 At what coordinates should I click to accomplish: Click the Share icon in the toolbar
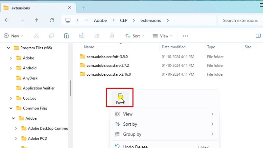(97, 36)
